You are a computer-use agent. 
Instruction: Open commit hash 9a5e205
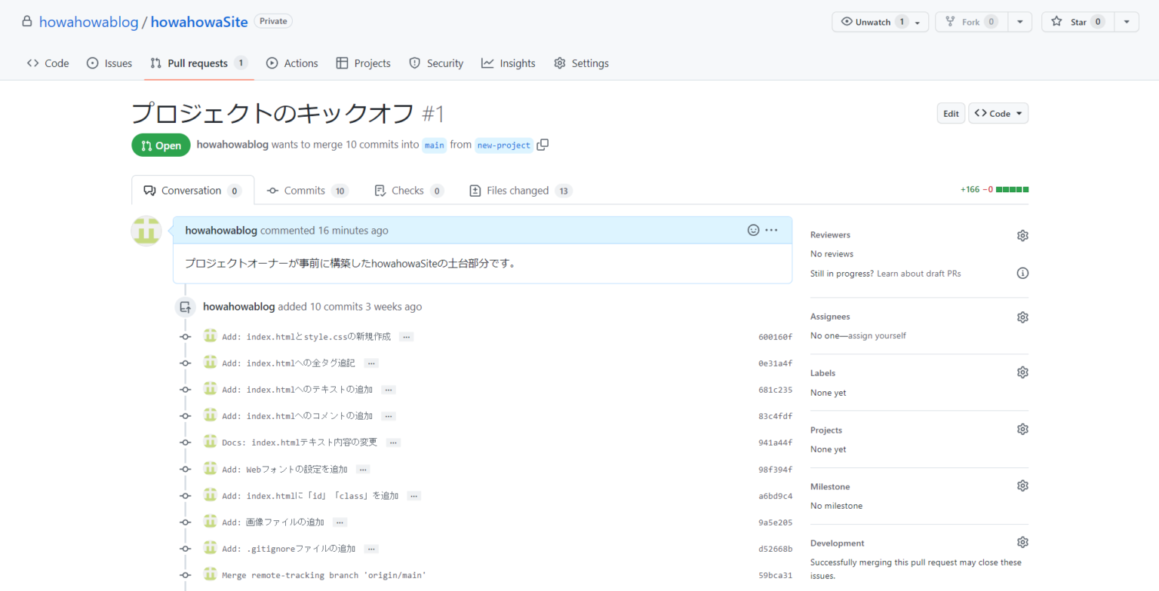776,522
